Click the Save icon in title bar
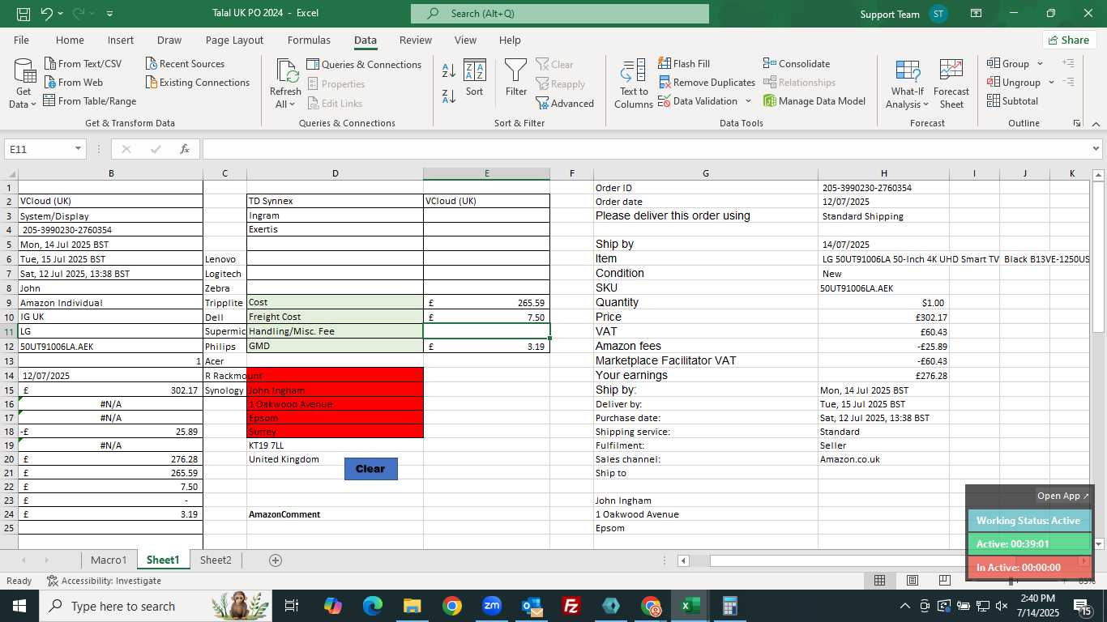 point(24,14)
